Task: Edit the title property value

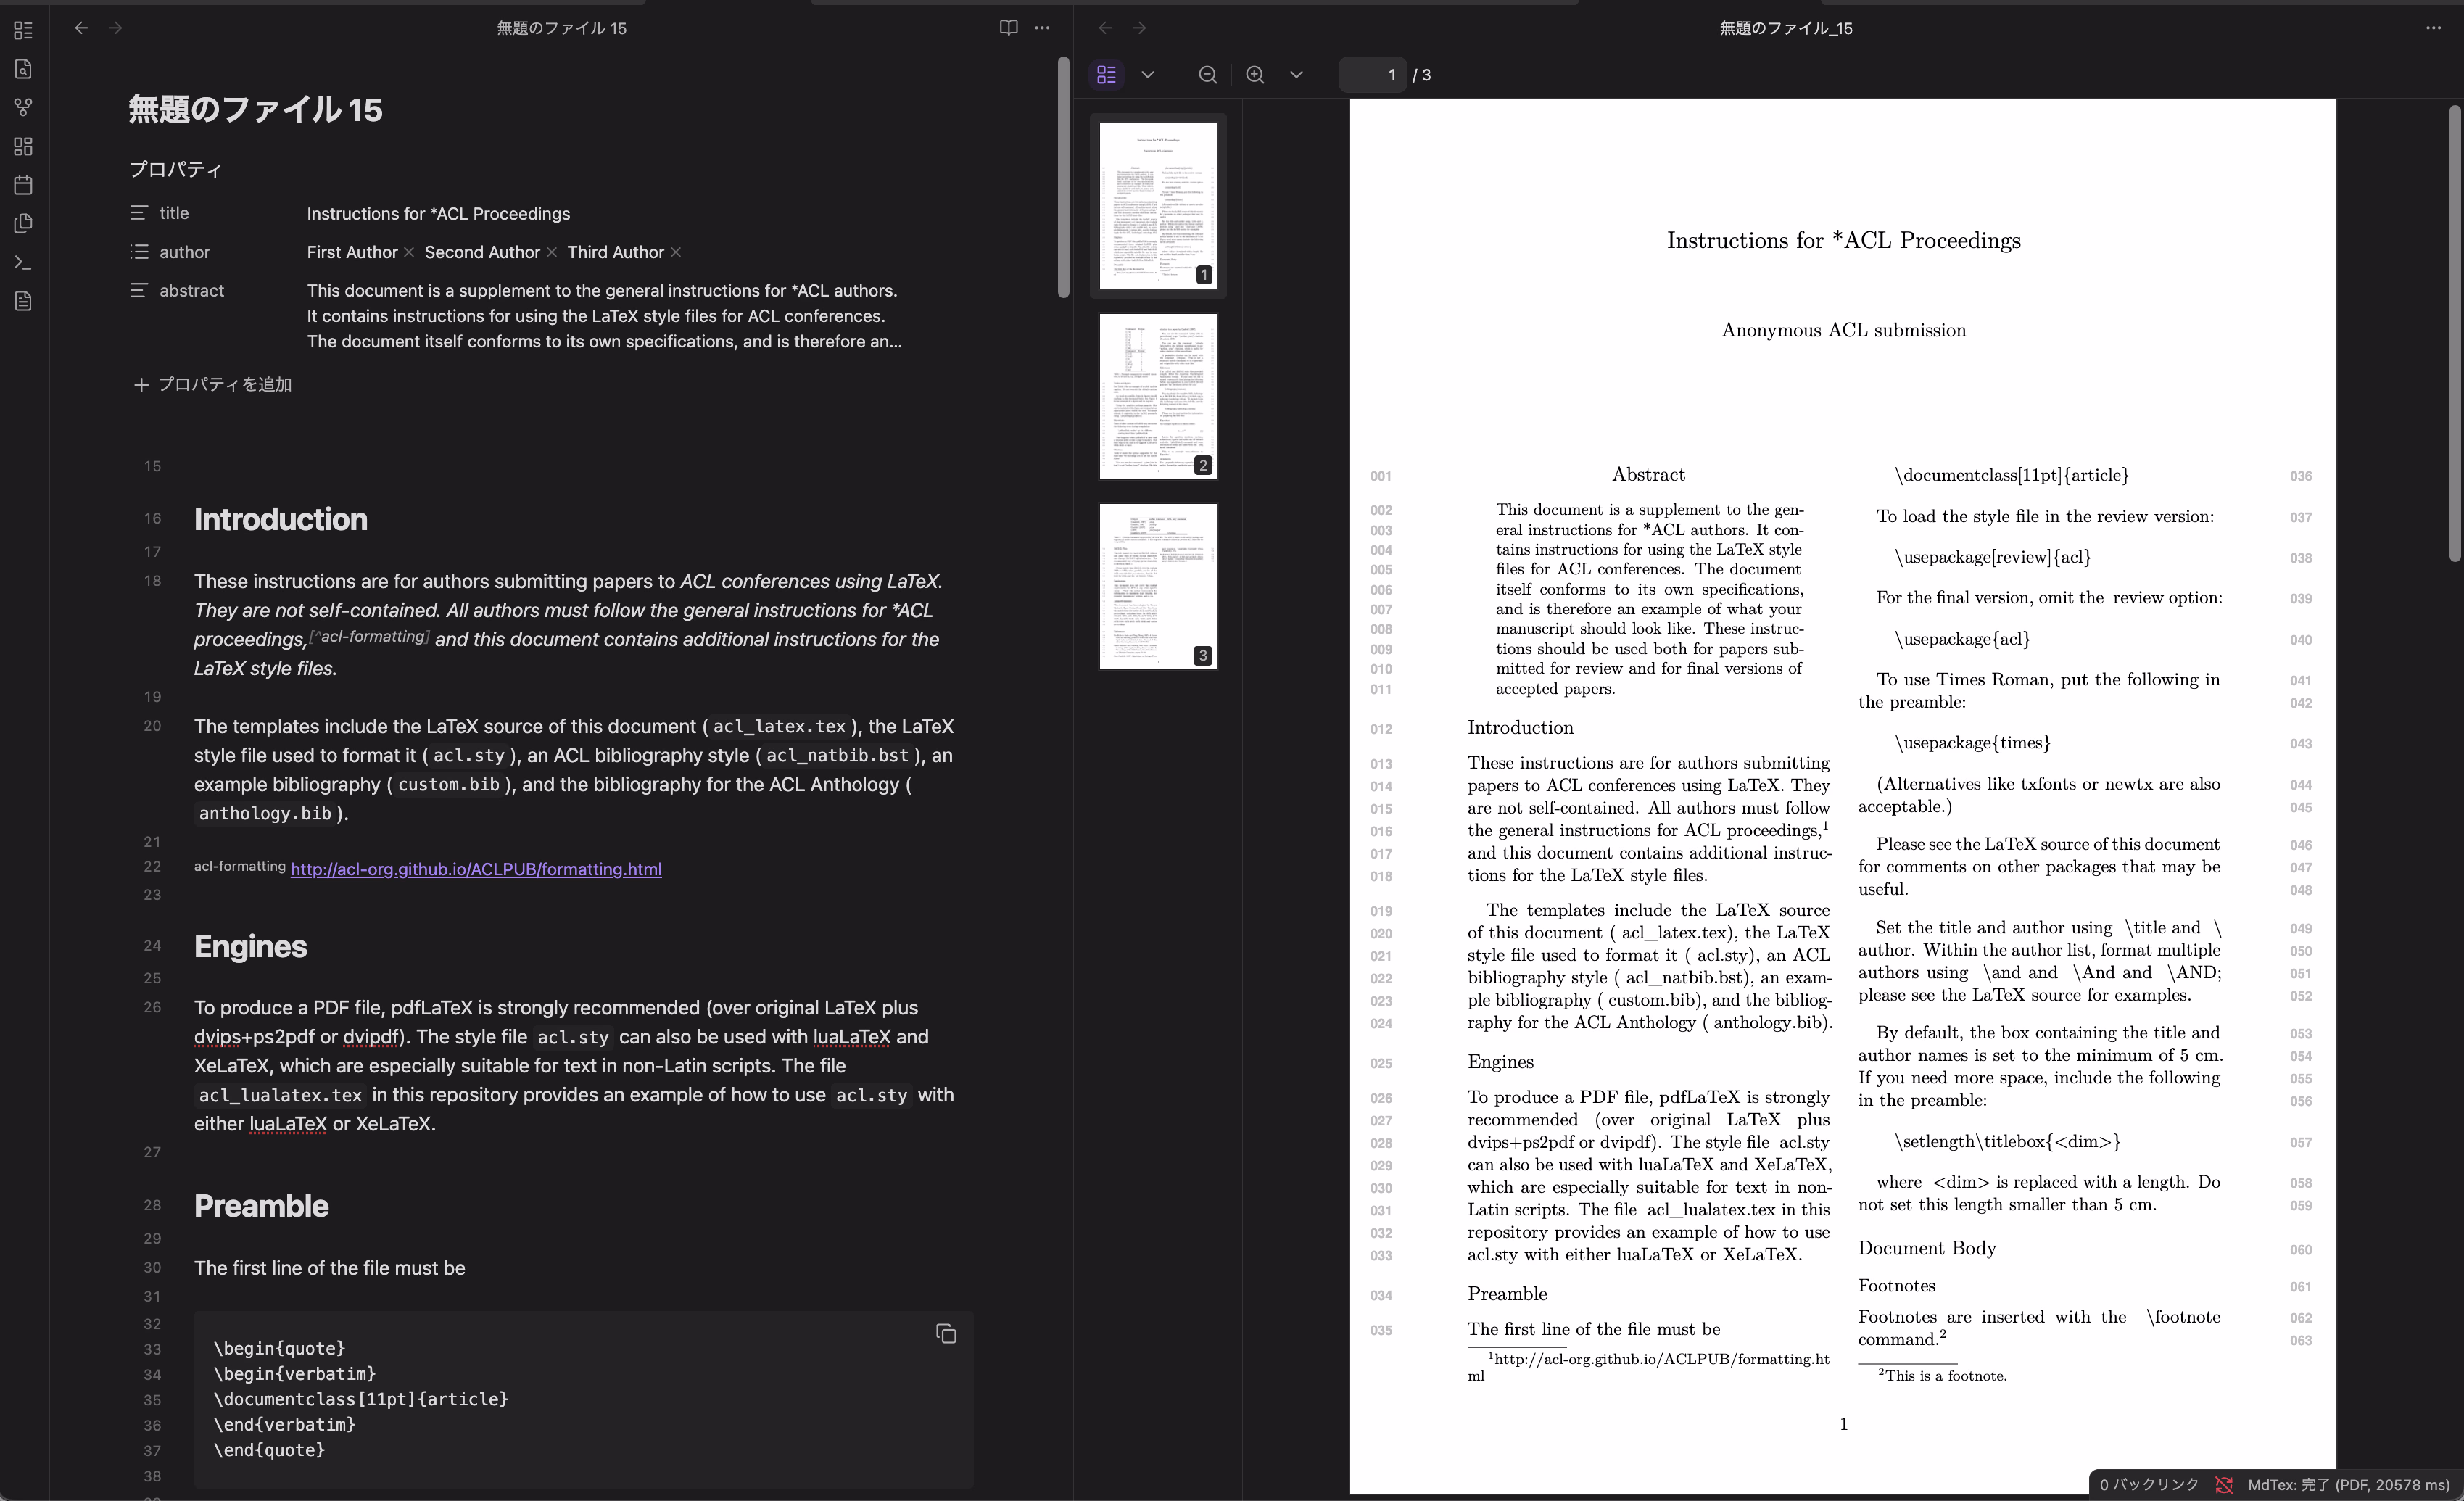Action: [438, 214]
